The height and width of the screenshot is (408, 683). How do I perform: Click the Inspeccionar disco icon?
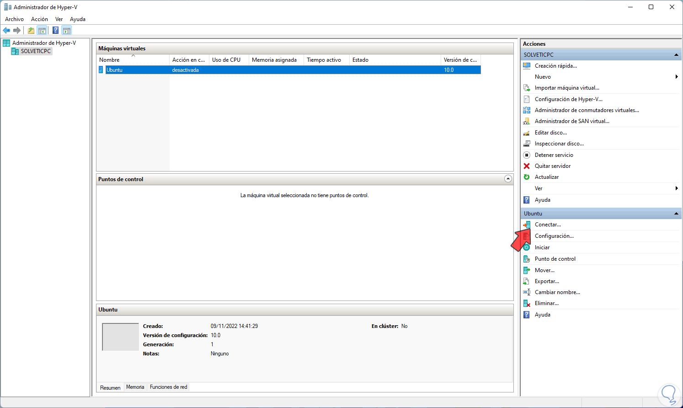tap(527, 144)
